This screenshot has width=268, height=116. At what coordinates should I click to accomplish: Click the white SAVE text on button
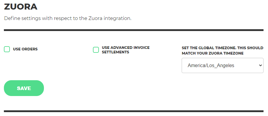point(24,88)
